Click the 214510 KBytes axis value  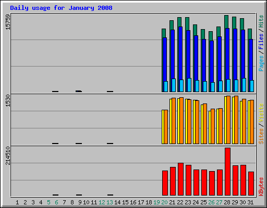pyautogui.click(x=8, y=155)
